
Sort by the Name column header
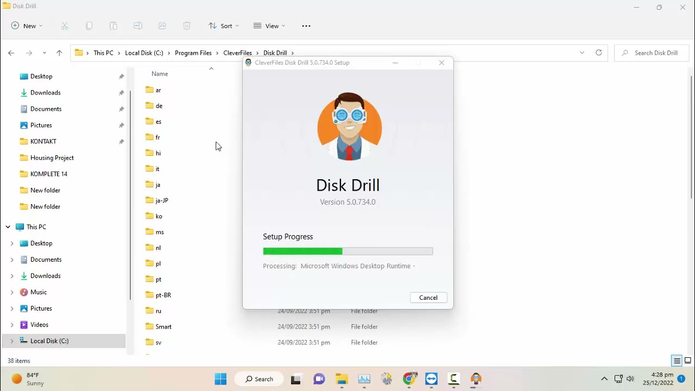point(160,74)
